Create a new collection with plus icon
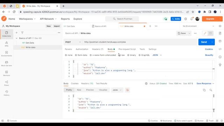Viewport: 224px width, 126px height. click(x=16, y=33)
